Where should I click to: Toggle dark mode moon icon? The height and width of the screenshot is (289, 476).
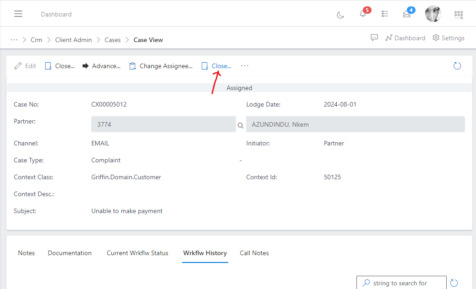coord(340,15)
